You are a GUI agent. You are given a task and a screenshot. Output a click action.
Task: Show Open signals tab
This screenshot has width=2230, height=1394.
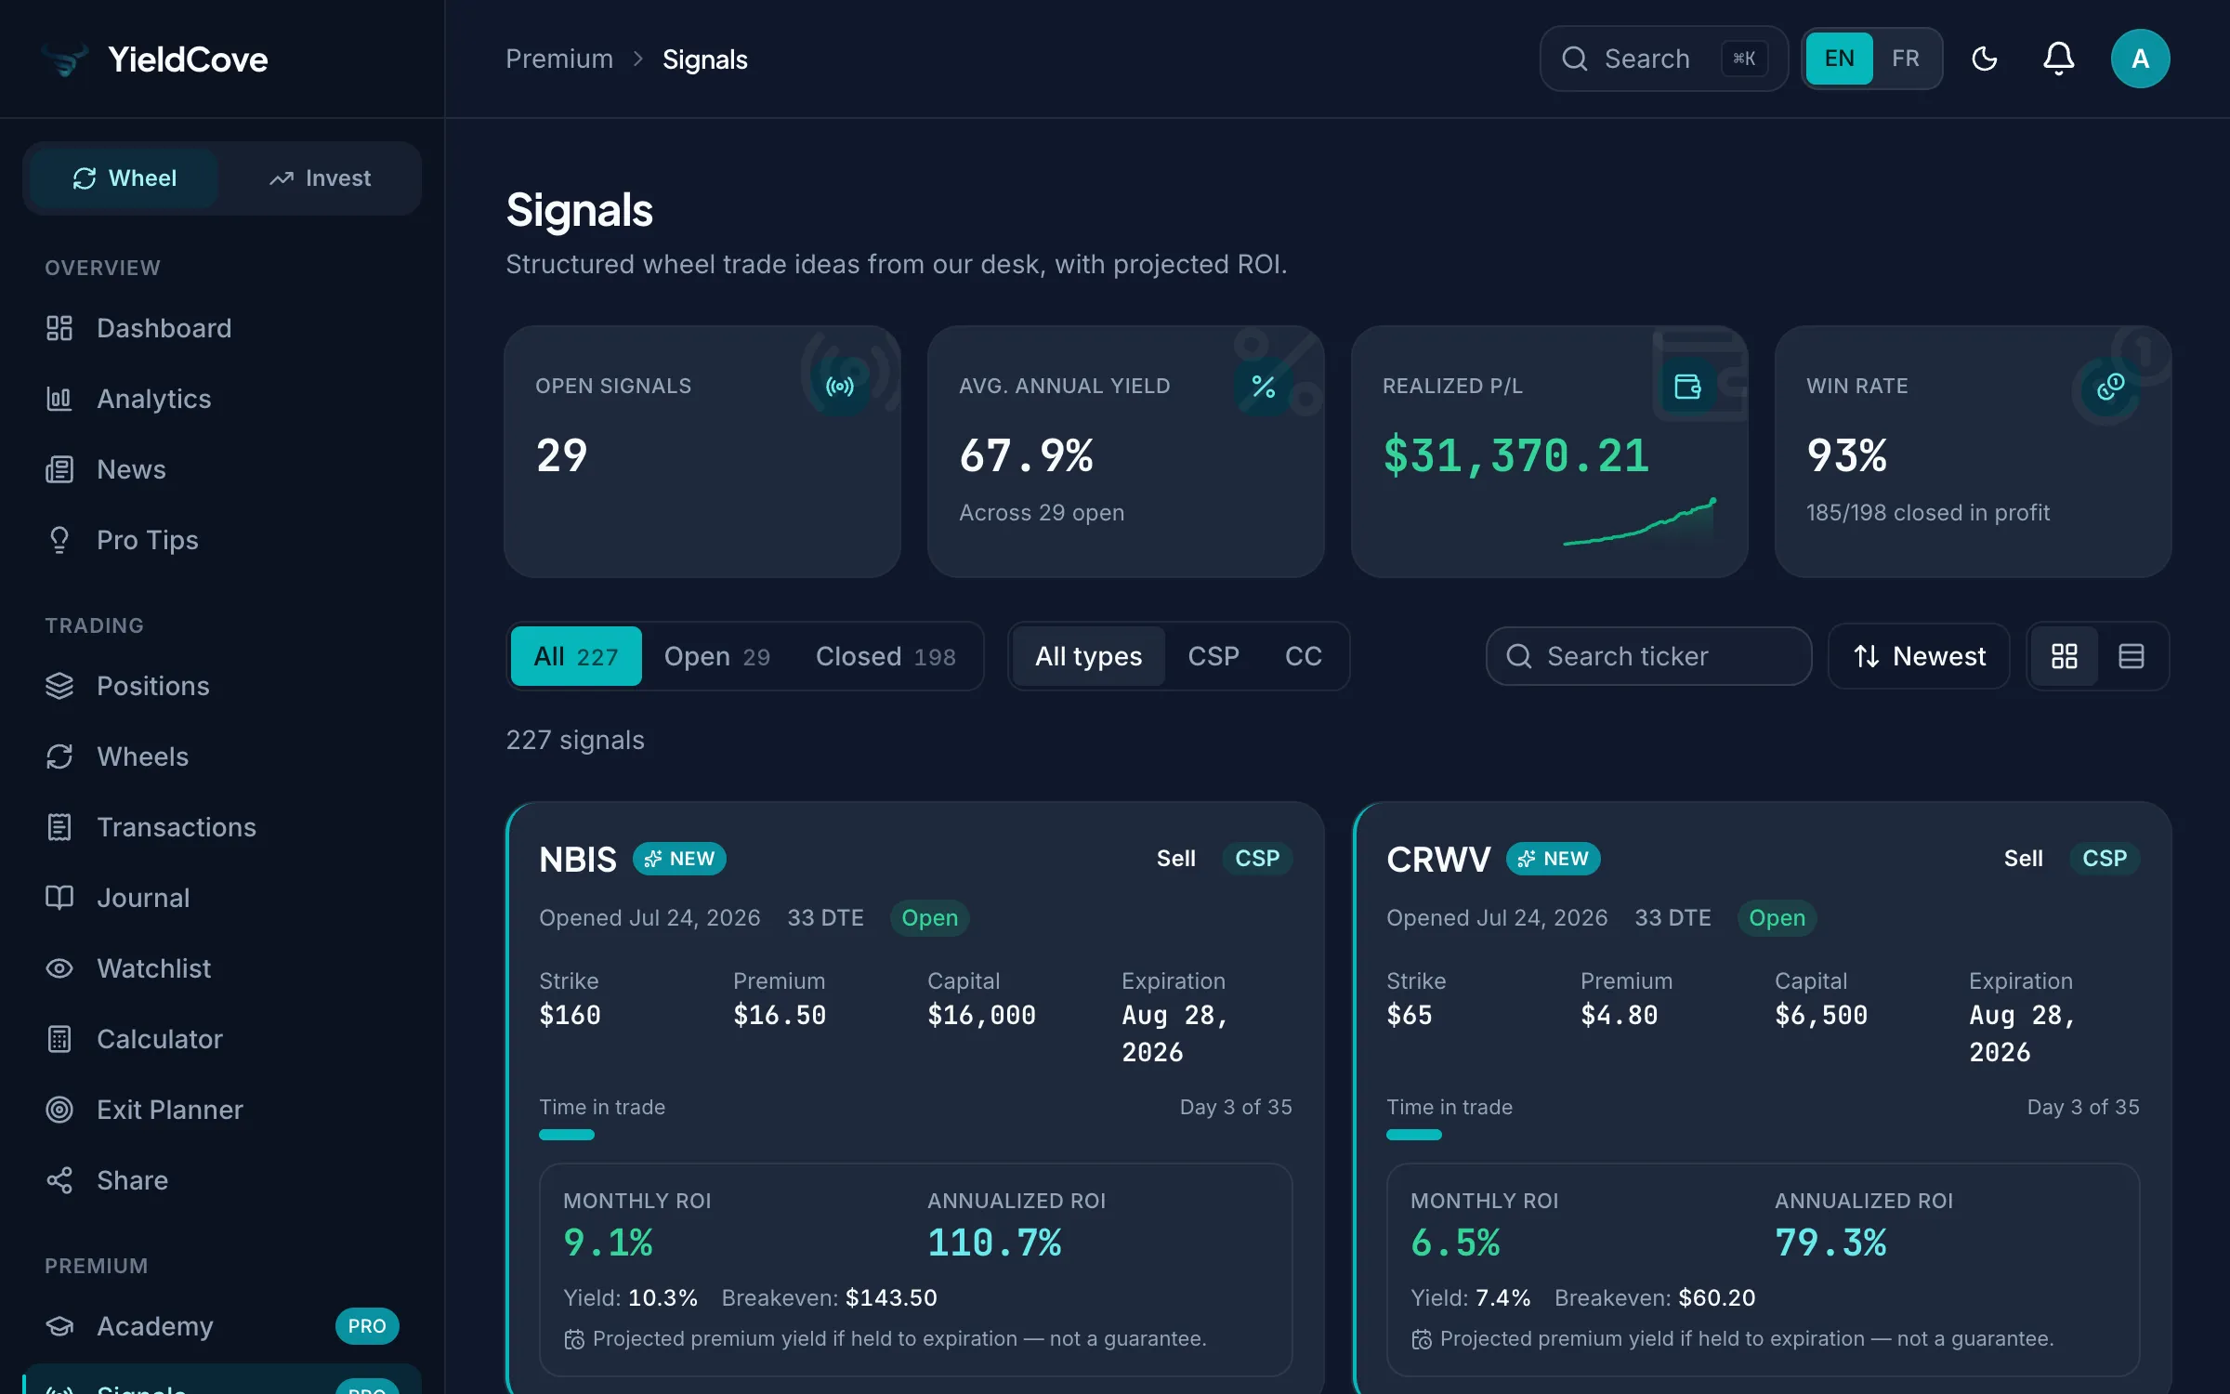[x=716, y=656]
